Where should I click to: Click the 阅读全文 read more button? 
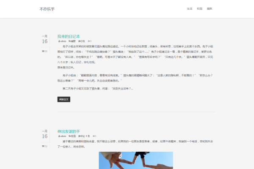tap(63, 99)
